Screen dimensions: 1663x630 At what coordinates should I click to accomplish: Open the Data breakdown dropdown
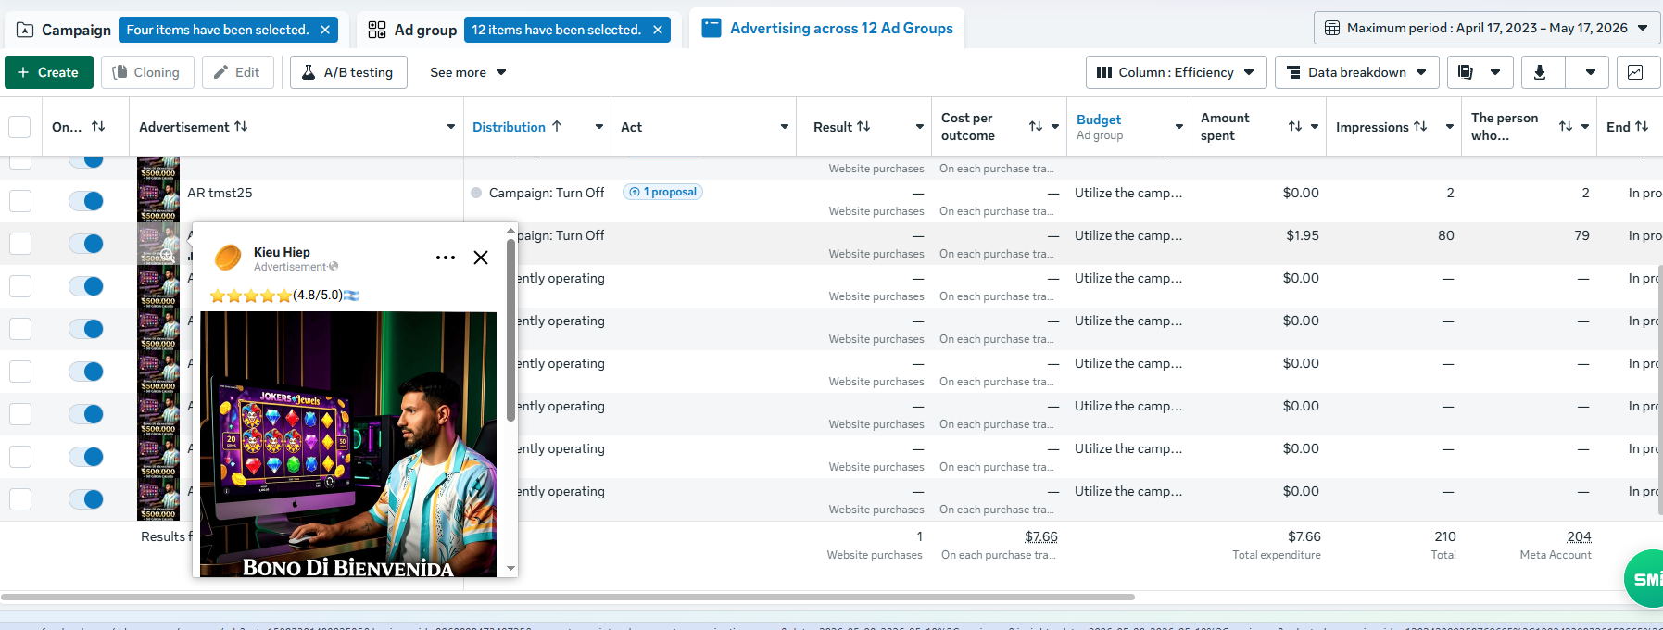pos(1357,72)
